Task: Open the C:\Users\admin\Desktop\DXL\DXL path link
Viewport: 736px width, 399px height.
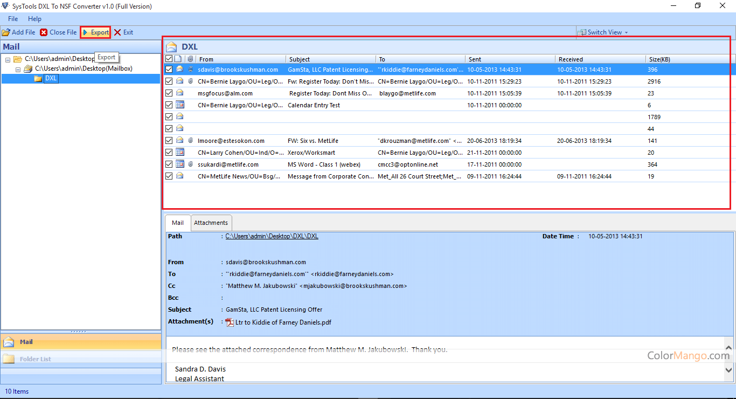Action: click(x=272, y=236)
